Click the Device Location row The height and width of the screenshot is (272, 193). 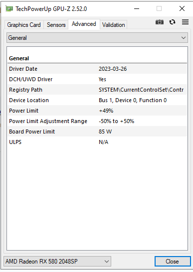pos(97,100)
